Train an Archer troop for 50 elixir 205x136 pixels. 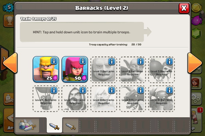point(75,69)
